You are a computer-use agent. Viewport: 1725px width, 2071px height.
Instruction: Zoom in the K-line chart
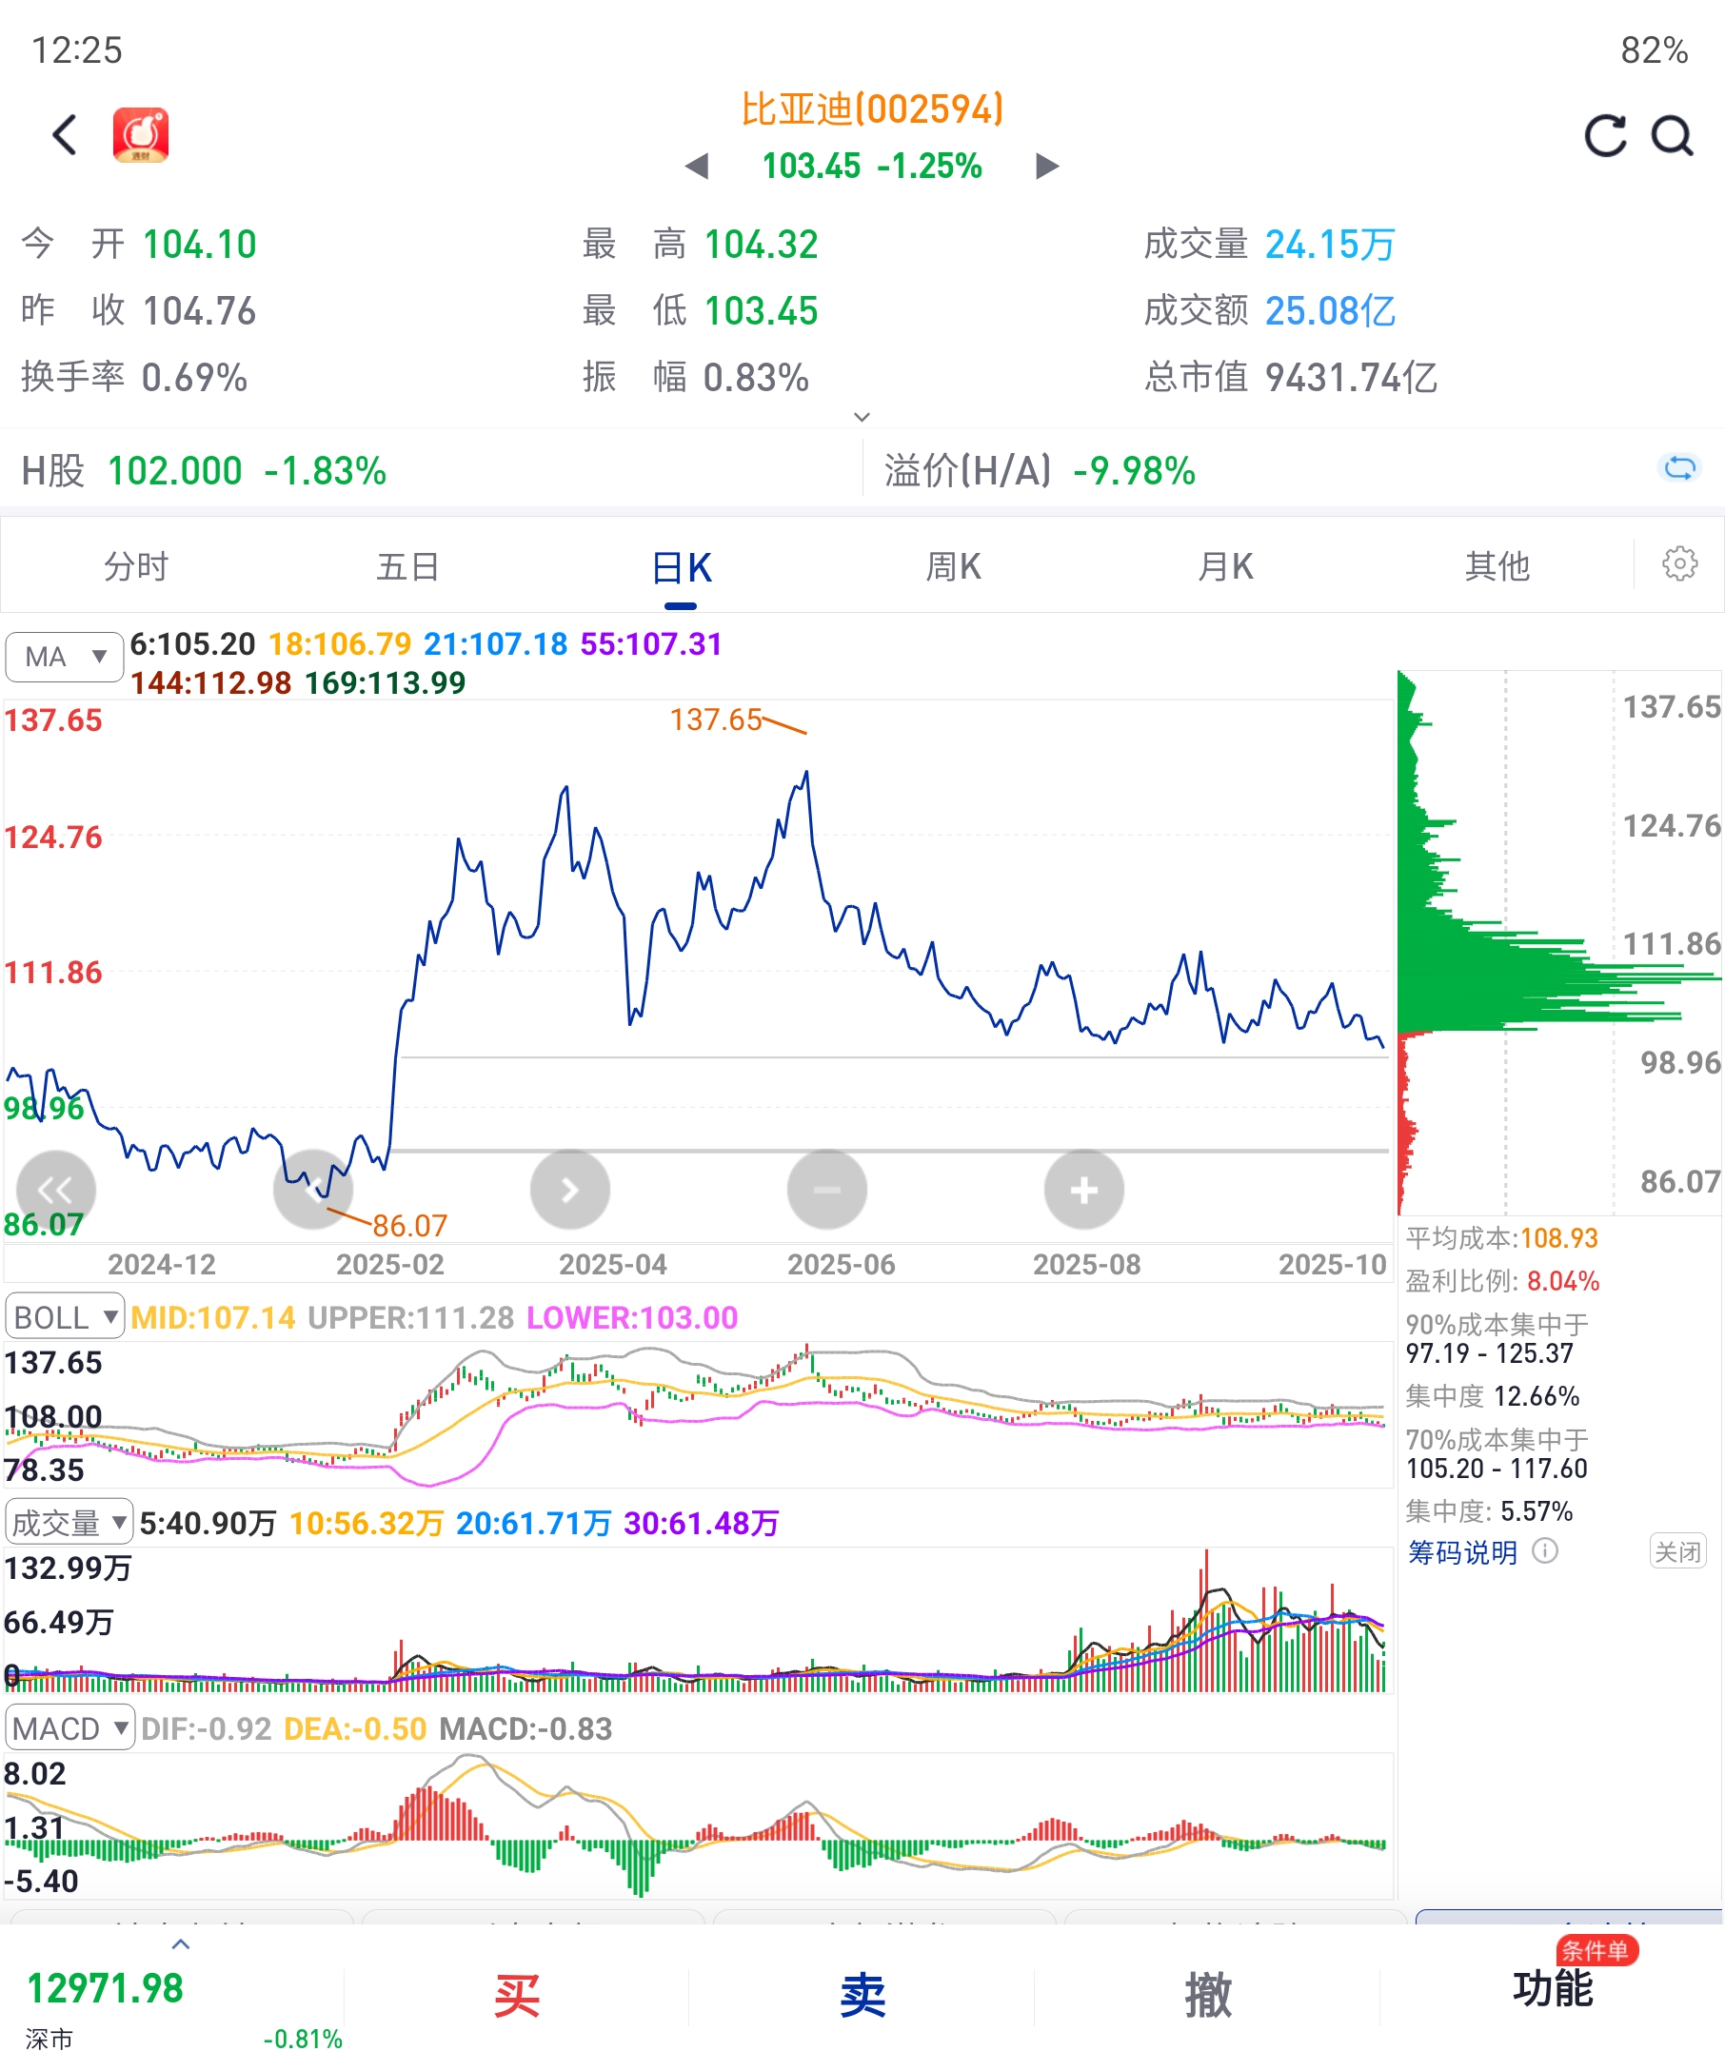1084,1190
